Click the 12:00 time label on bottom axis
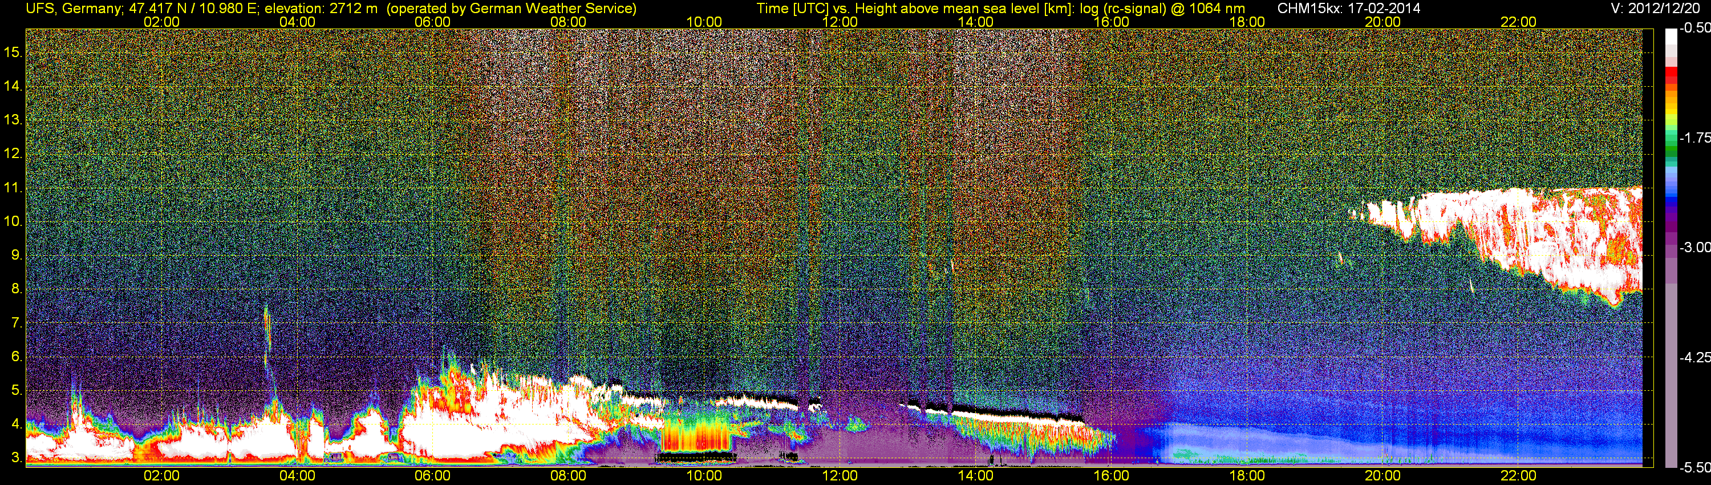1711x485 pixels. 840,476
